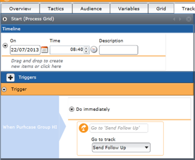
Task: Collapse the Do immediately section
Action: [x=72, y=109]
